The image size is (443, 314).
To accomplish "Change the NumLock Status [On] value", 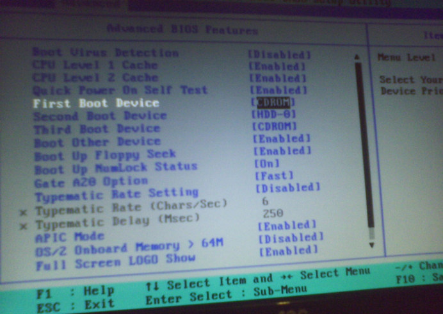I will tap(267, 163).
